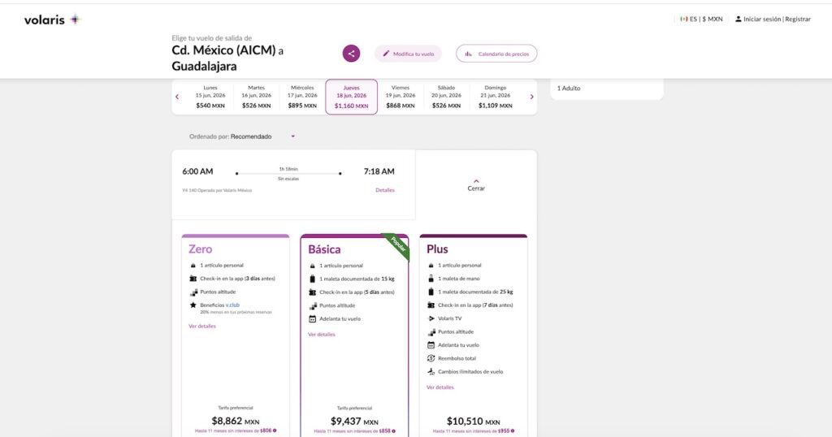Select the Básica fare card title
Screen dimensions: 832x437
[324, 249]
